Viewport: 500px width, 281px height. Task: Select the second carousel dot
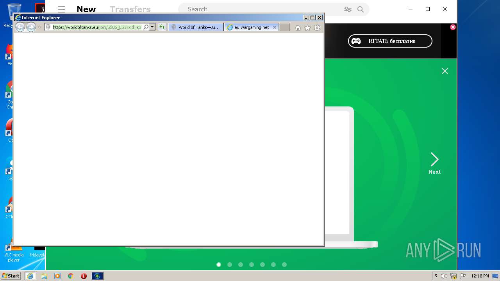(230, 265)
